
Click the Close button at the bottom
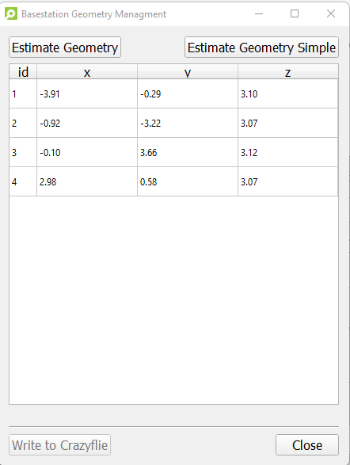click(x=307, y=445)
